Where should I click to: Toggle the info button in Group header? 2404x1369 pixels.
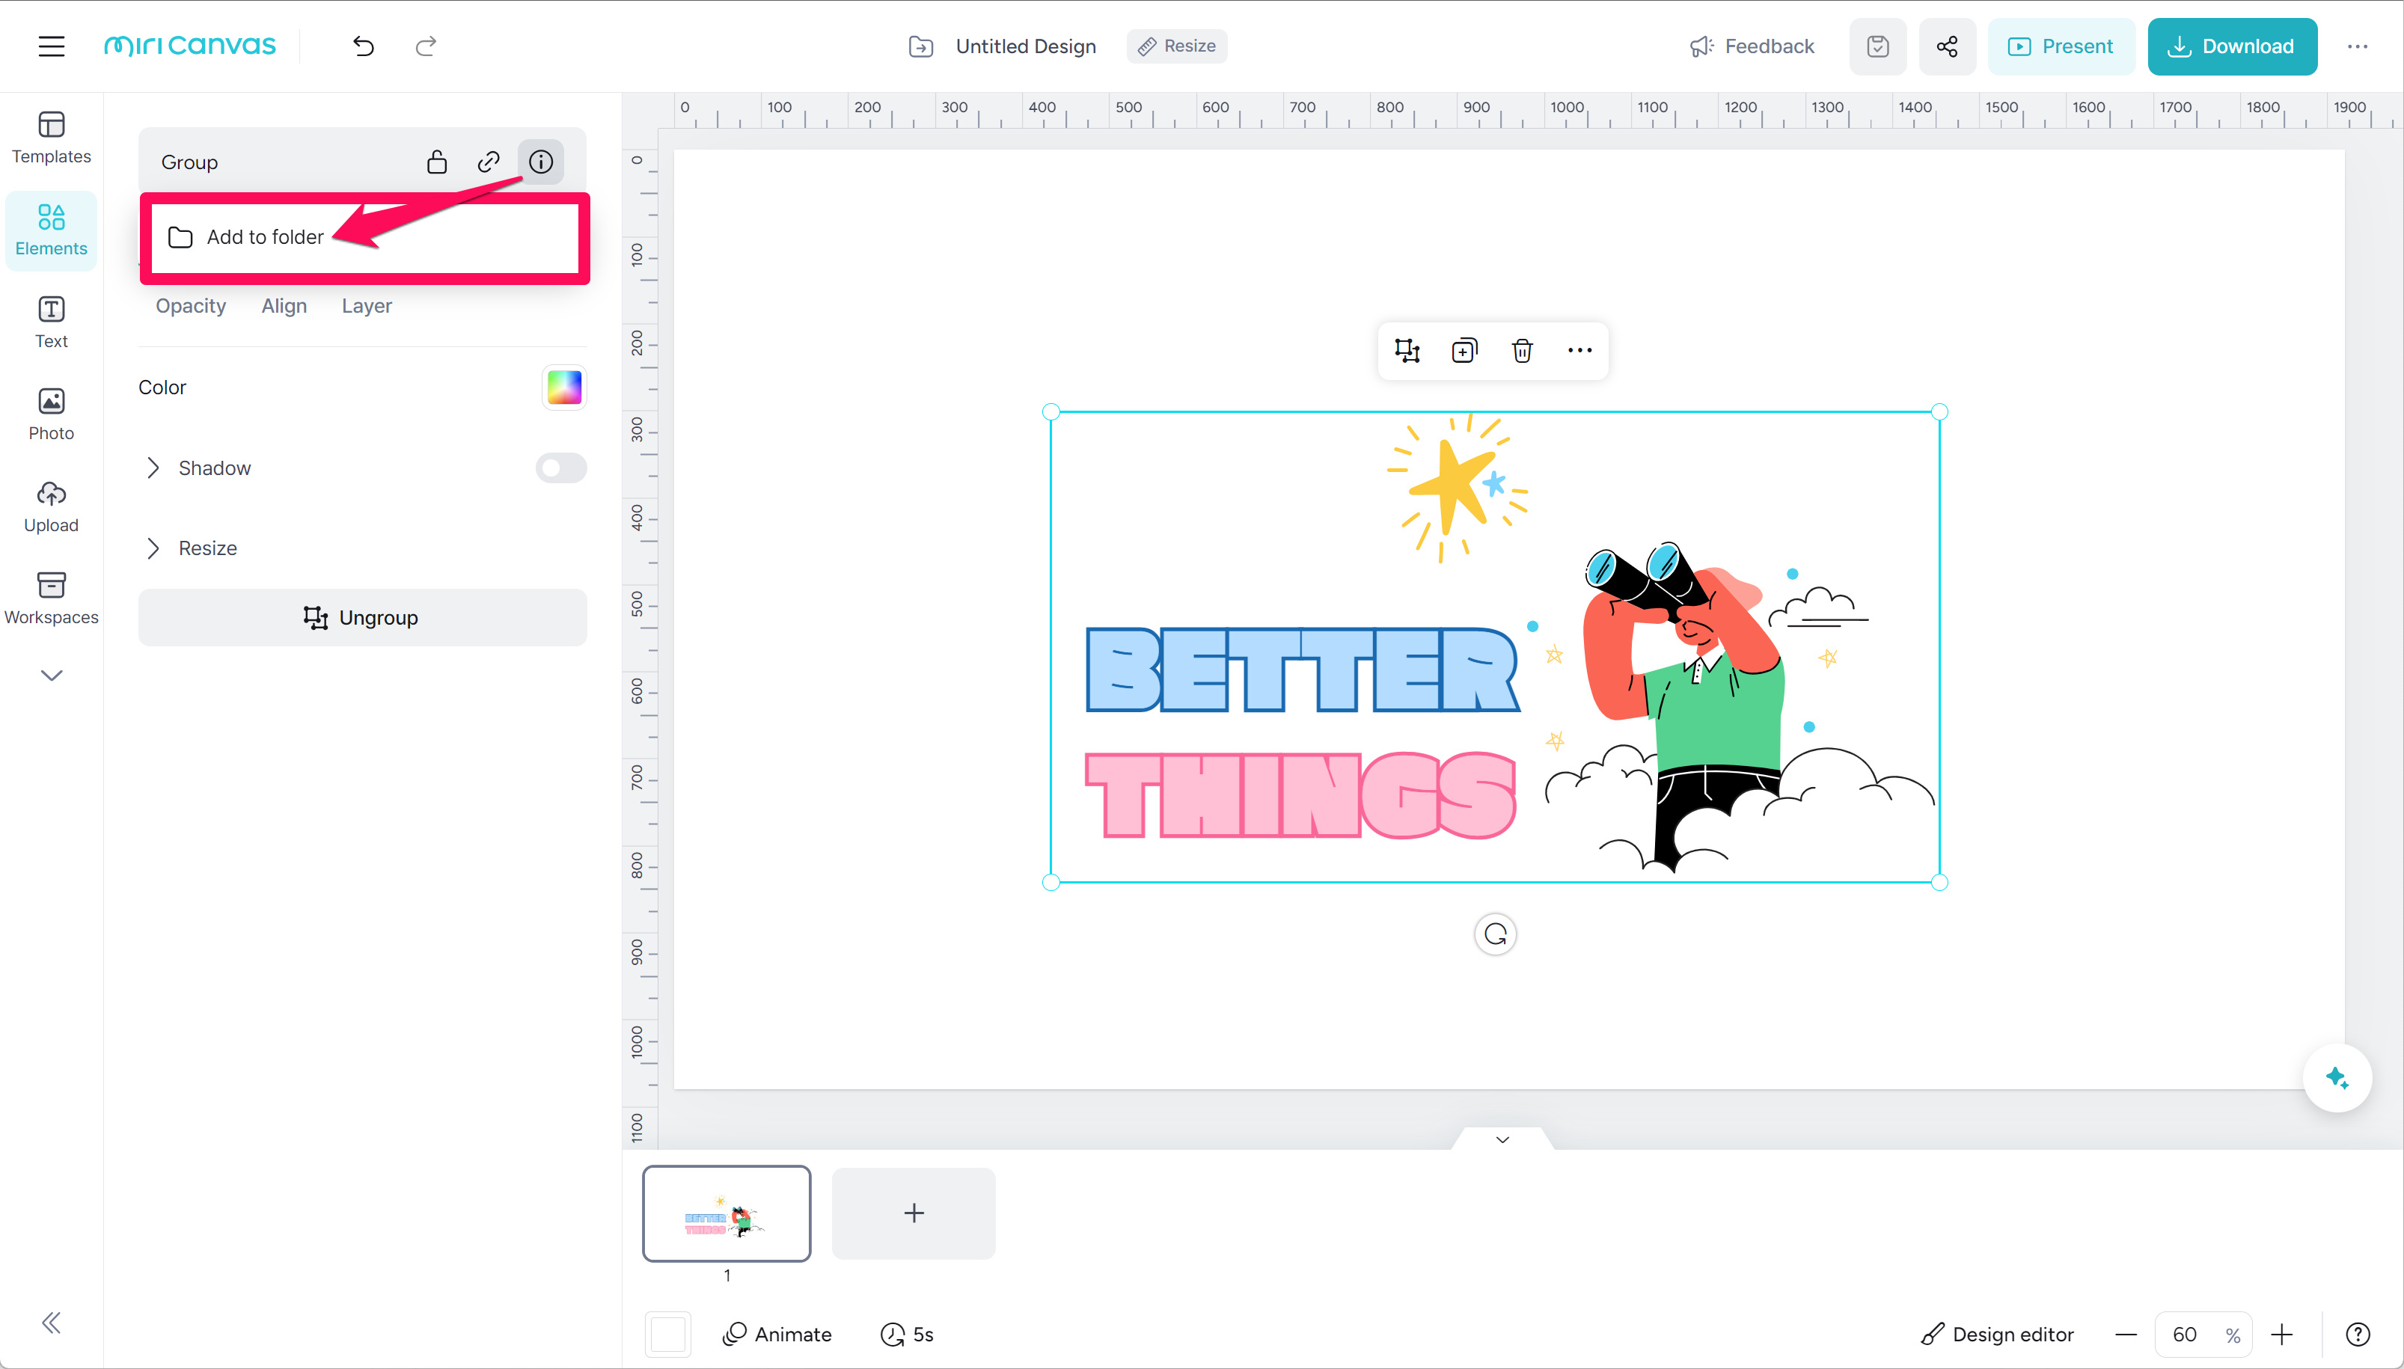(x=541, y=162)
